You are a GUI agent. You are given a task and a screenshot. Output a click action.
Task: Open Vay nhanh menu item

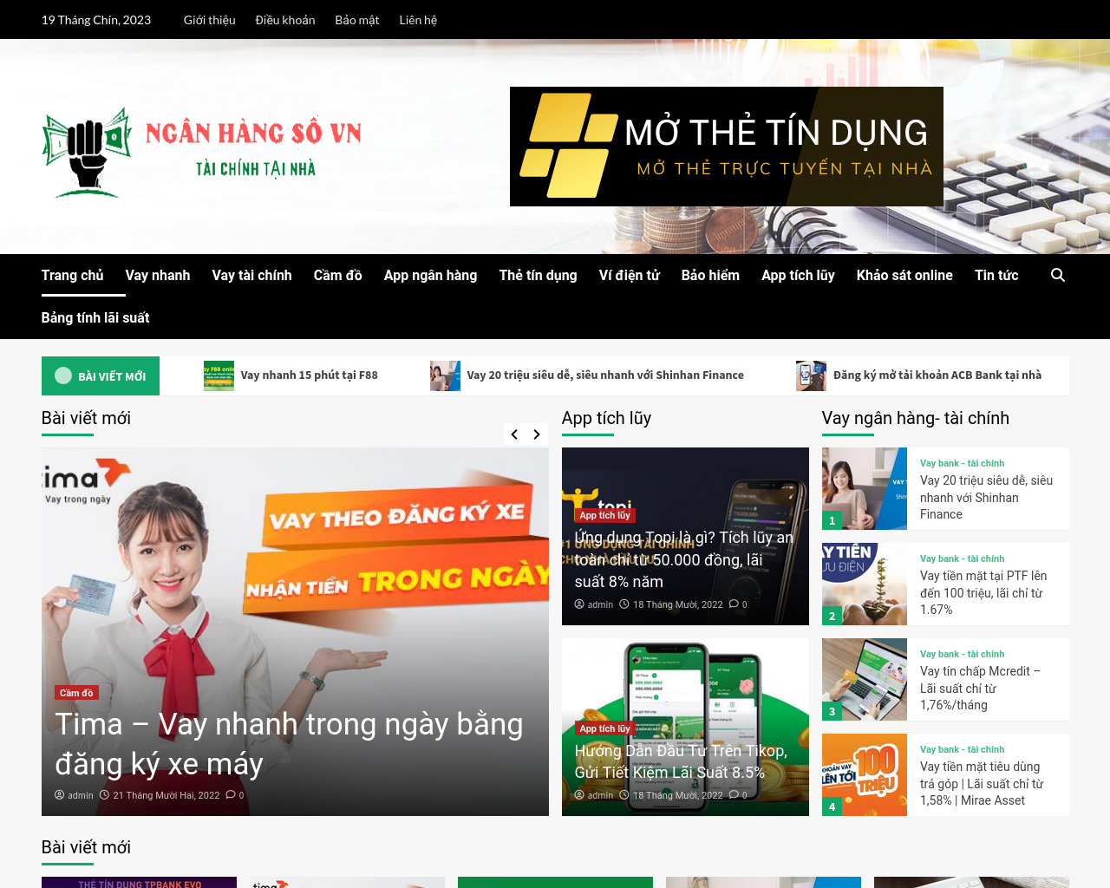[x=157, y=275]
